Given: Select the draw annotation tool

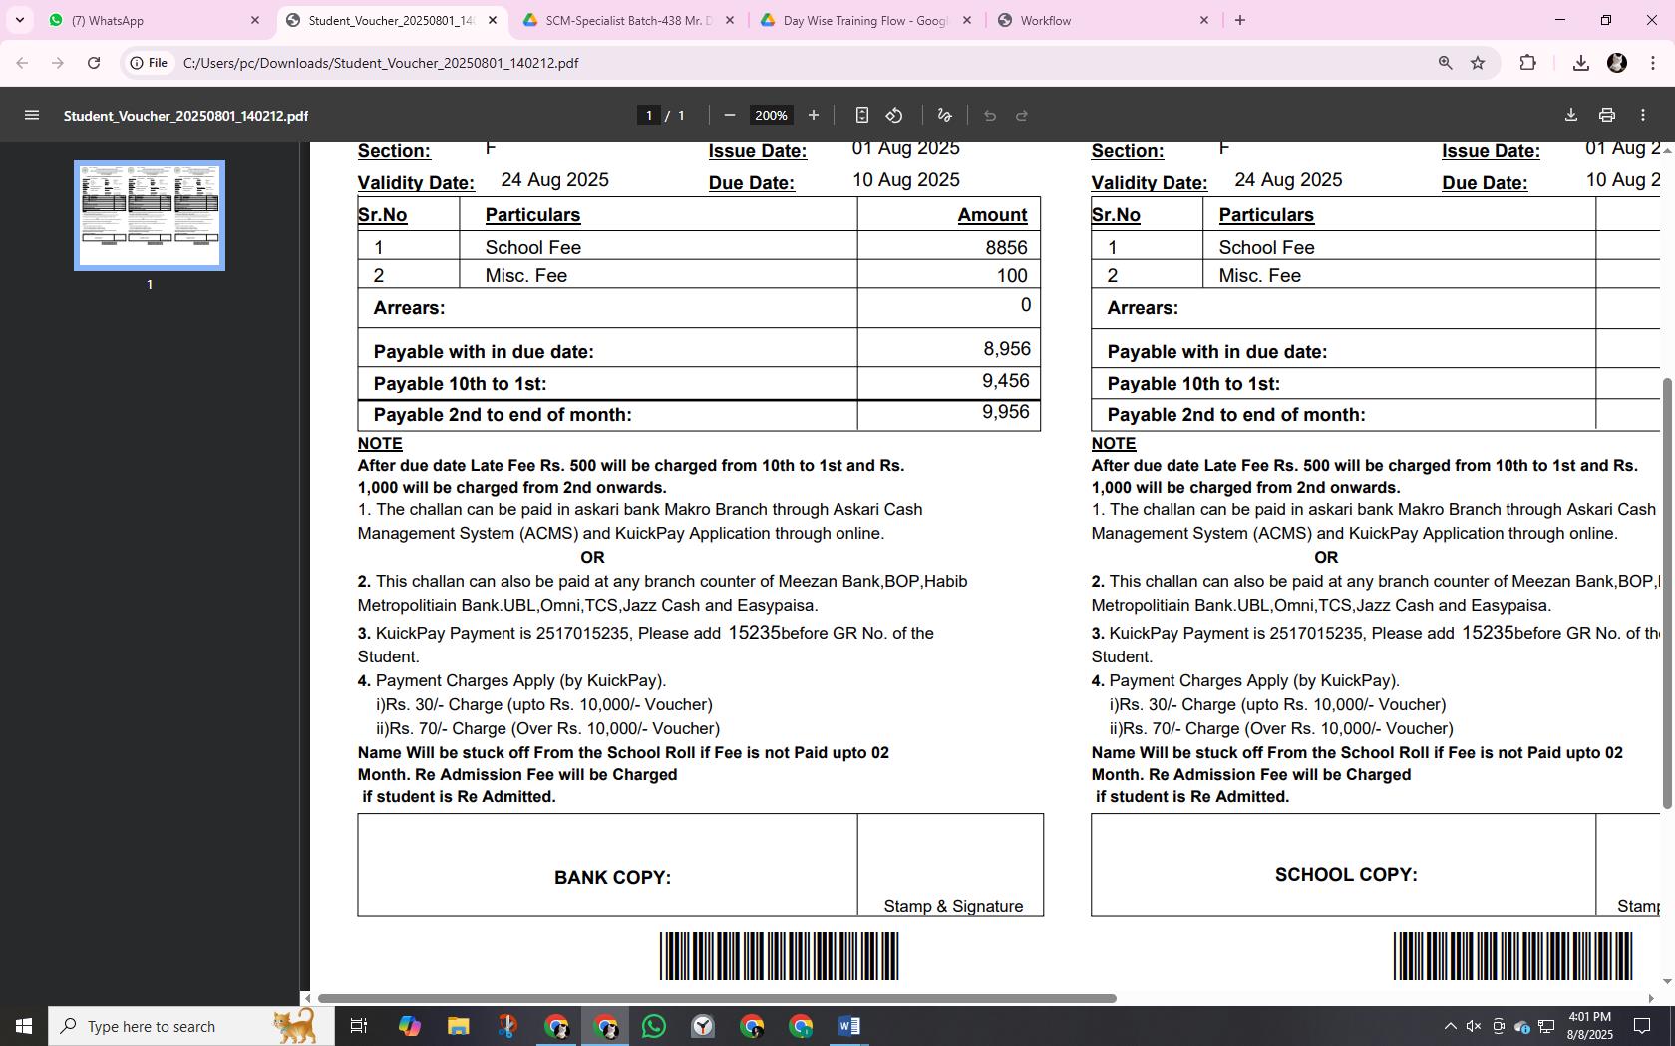Looking at the screenshot, I should [x=944, y=116].
